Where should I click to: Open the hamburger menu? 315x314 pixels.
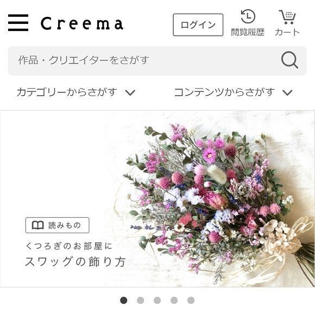pyautogui.click(x=18, y=23)
